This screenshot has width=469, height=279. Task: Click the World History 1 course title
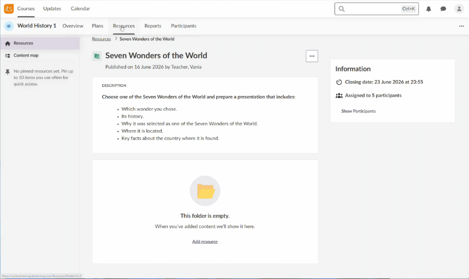point(37,26)
